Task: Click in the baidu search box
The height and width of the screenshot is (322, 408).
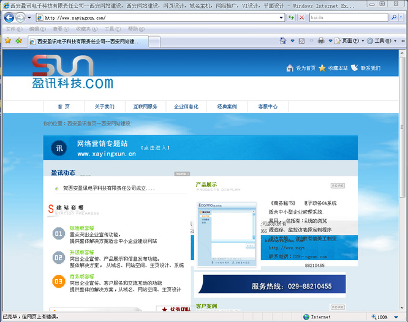Action: (347, 18)
